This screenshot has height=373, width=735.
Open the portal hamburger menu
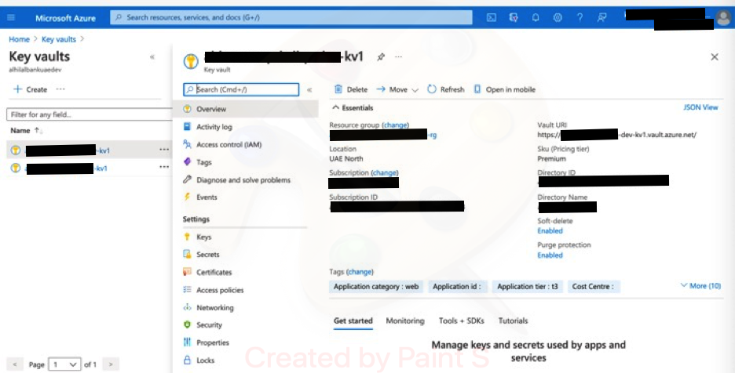tap(11, 18)
